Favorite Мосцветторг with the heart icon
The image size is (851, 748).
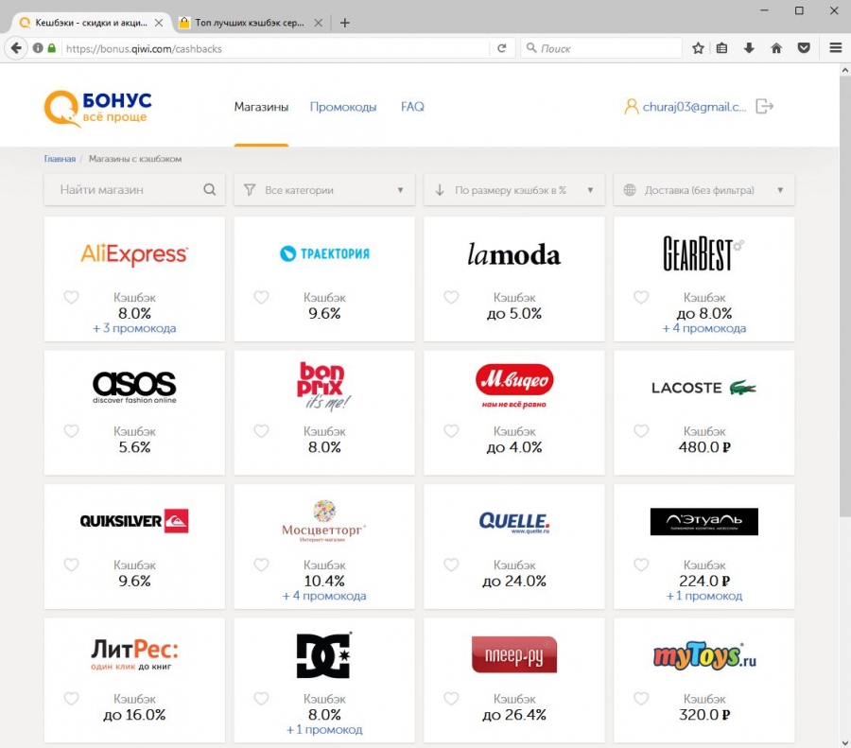pos(261,565)
